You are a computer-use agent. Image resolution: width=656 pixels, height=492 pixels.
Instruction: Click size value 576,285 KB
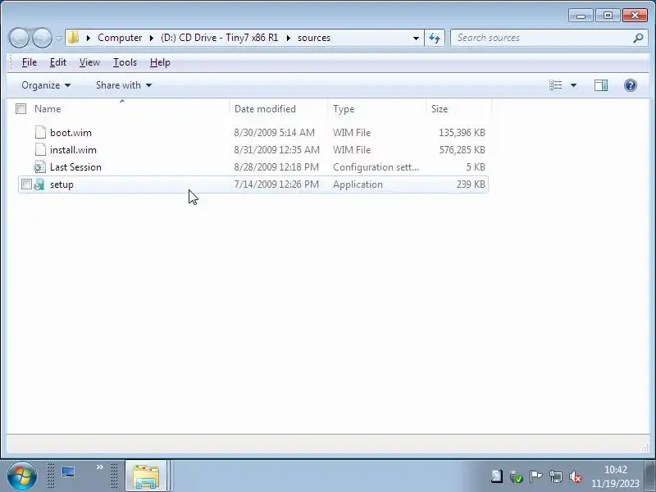pyautogui.click(x=462, y=150)
